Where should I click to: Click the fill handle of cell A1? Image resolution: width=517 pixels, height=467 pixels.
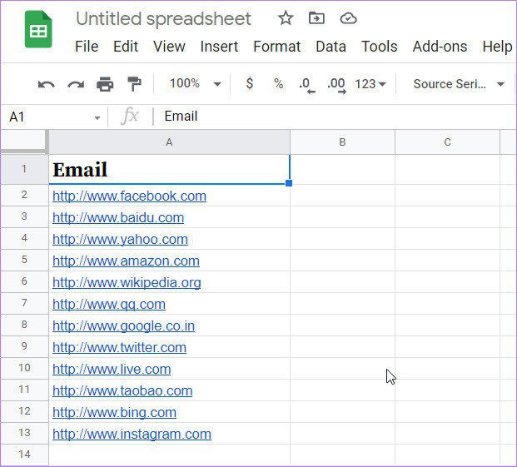click(x=289, y=183)
